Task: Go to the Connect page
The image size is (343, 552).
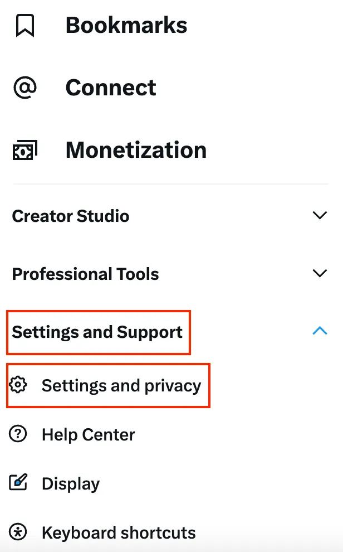Action: pos(111,88)
